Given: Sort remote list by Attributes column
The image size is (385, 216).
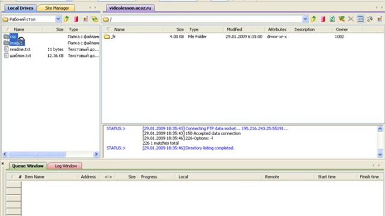Looking at the screenshot, I should [277, 29].
